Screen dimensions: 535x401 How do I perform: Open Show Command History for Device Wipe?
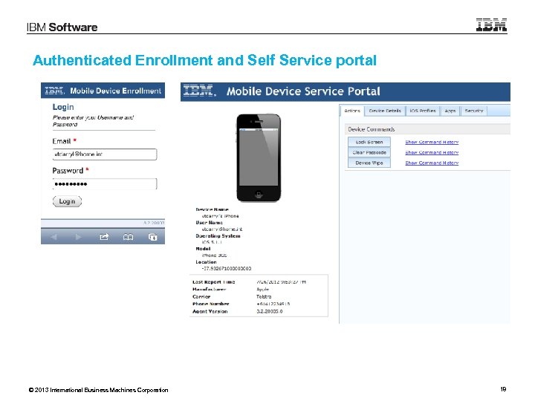tap(432, 163)
